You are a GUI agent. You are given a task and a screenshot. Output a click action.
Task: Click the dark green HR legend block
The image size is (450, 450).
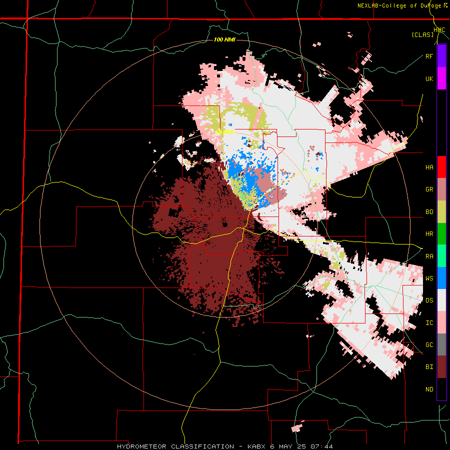click(441, 234)
